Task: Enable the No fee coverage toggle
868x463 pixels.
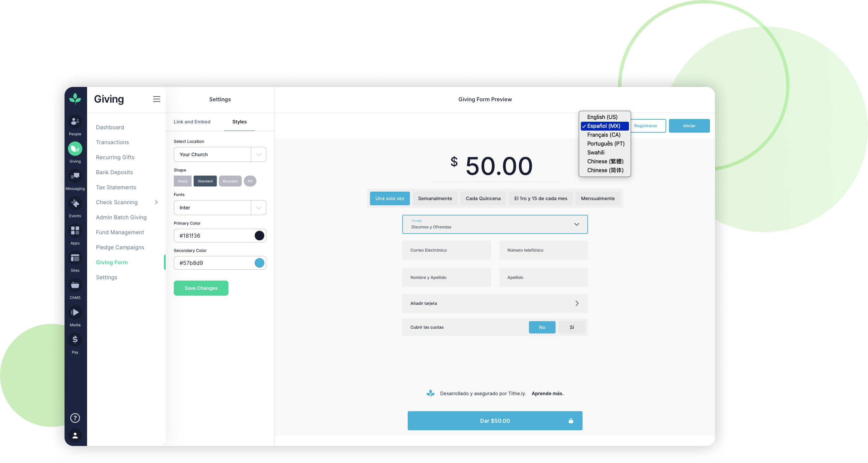Action: point(541,327)
